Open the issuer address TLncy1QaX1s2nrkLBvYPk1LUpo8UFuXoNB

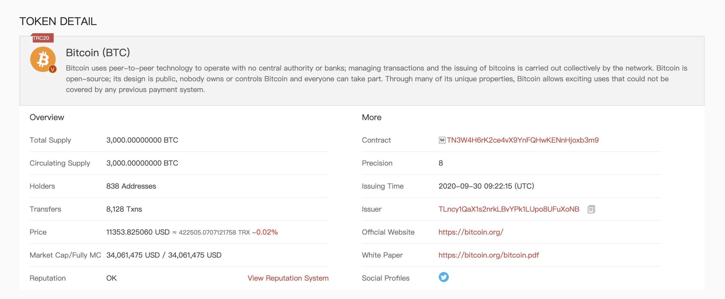(x=509, y=209)
